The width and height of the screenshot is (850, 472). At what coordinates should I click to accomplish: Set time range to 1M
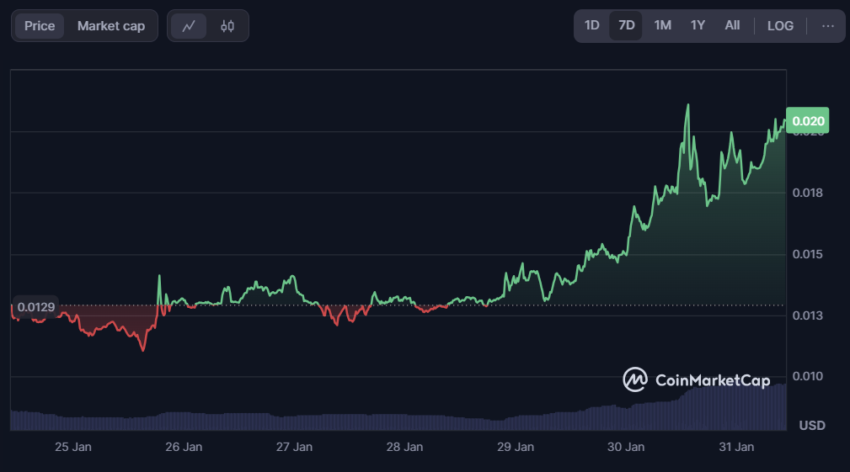pyautogui.click(x=663, y=25)
